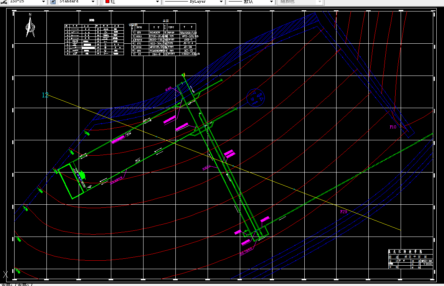Click the table style icon beside Standard
The width and height of the screenshot is (444, 286).
point(53,2)
